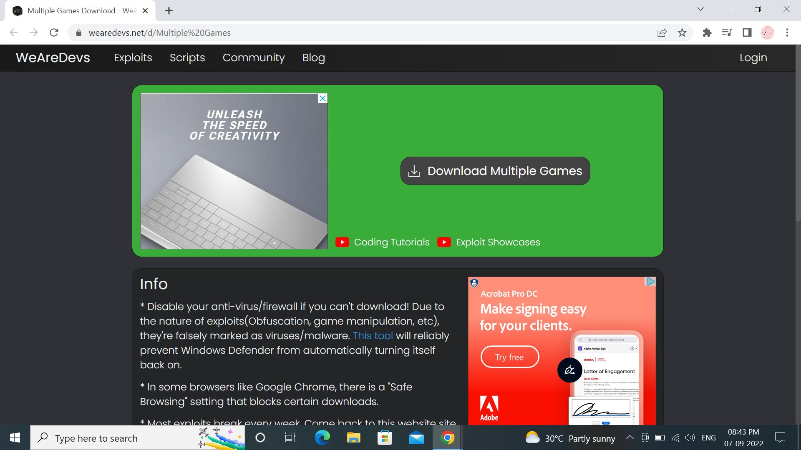Open the Windows Start menu
The width and height of the screenshot is (801, 450).
coord(15,438)
